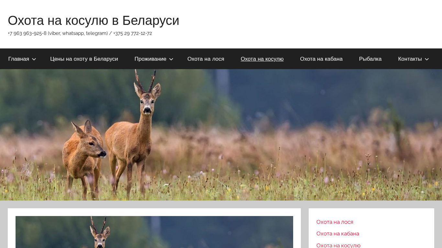The image size is (442, 248).
Task: Click the phone numbers tagline text
Action: pos(80,33)
